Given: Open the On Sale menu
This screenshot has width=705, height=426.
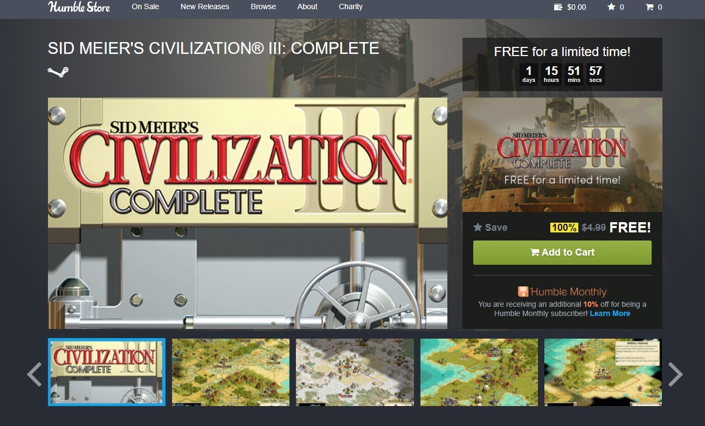Looking at the screenshot, I should click(146, 7).
